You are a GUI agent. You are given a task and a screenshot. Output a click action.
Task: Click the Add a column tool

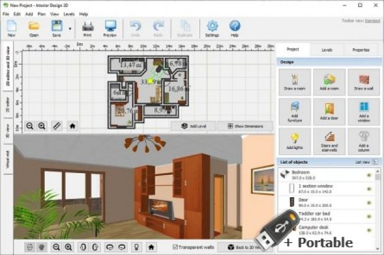364,141
